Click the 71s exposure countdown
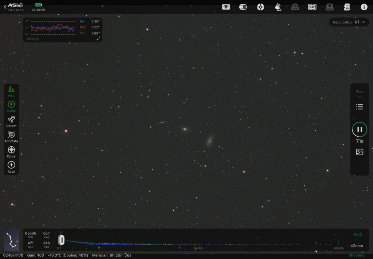The width and height of the screenshot is (373, 259). [x=360, y=141]
